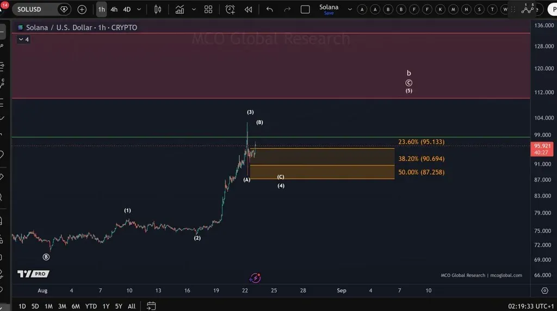
Task: Open the Indicators panel
Action: click(x=180, y=10)
